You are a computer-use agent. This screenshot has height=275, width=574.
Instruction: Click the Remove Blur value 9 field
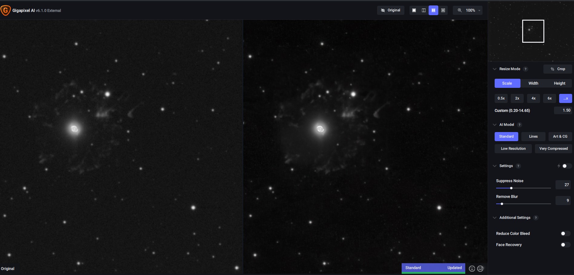click(x=563, y=200)
